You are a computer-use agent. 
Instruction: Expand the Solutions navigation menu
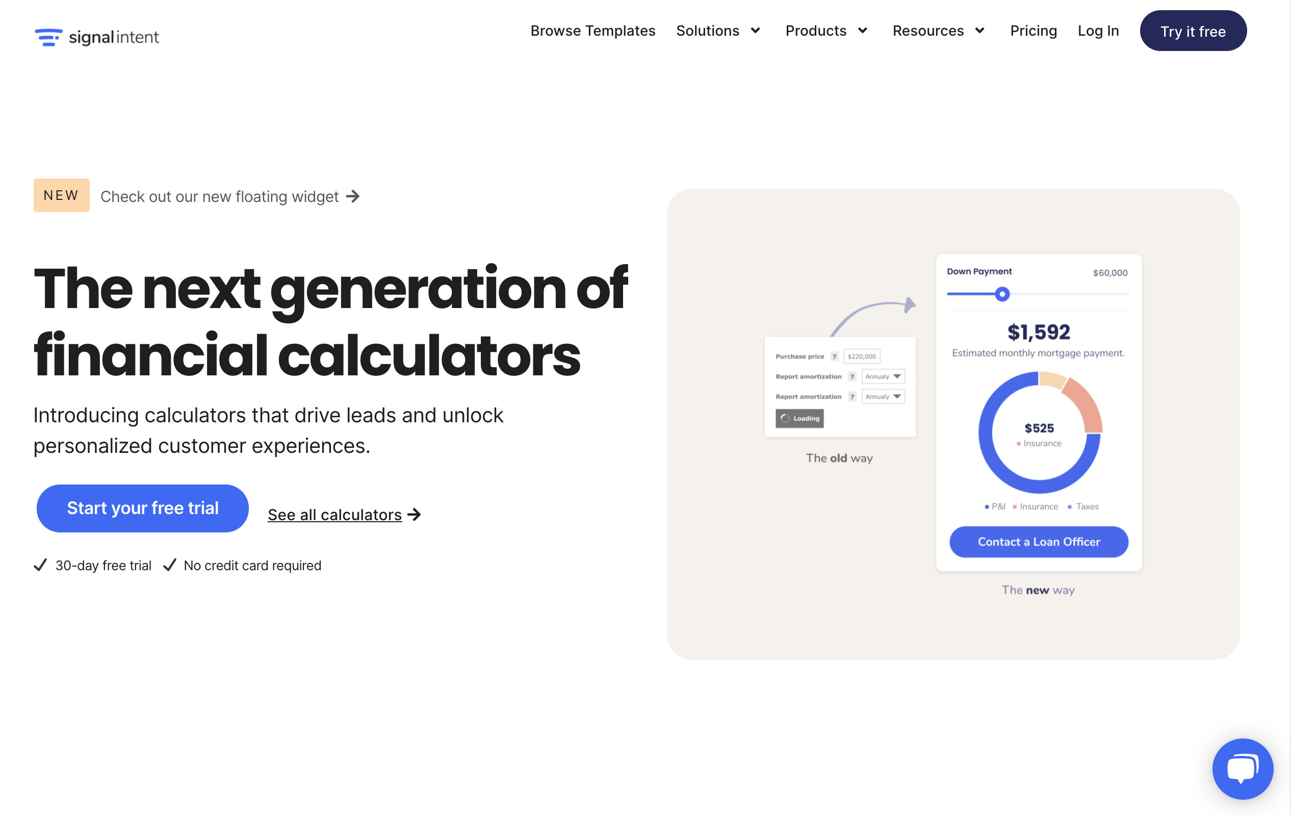(x=717, y=31)
